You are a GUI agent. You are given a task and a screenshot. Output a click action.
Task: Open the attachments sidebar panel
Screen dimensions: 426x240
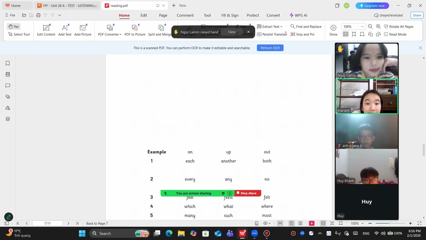coord(8,97)
